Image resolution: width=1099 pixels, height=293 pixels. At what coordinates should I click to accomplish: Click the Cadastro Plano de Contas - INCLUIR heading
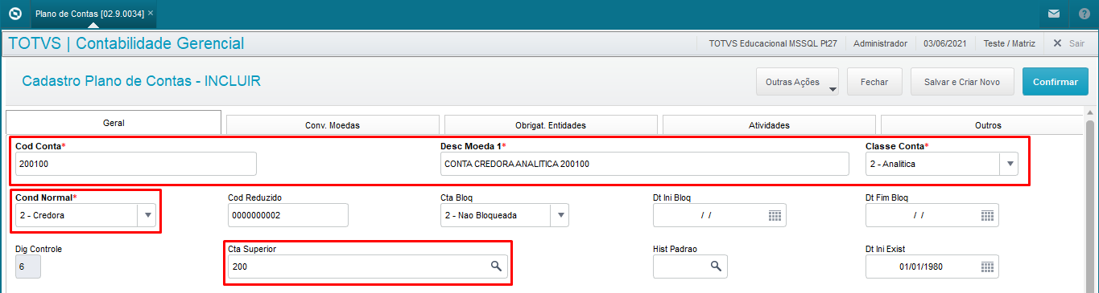pyautogui.click(x=141, y=81)
